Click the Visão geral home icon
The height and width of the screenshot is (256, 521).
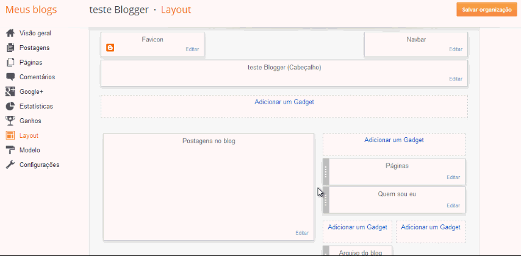click(x=10, y=33)
